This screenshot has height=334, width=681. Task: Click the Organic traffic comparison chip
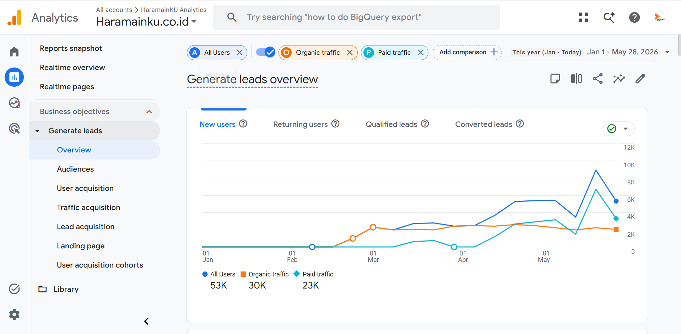click(318, 53)
